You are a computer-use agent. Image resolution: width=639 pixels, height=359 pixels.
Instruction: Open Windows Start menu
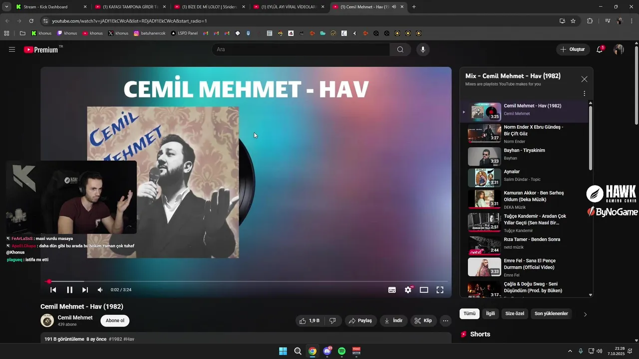283,351
